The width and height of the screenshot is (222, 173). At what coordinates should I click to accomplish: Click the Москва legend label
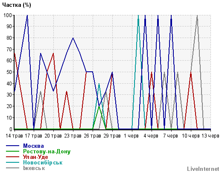click(x=33, y=146)
